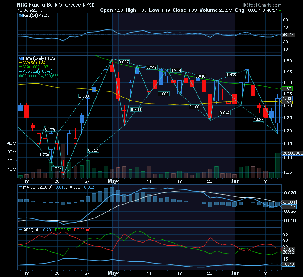
Task: Click the 'MA(50) 1.32' legend text
Action: point(34,63)
